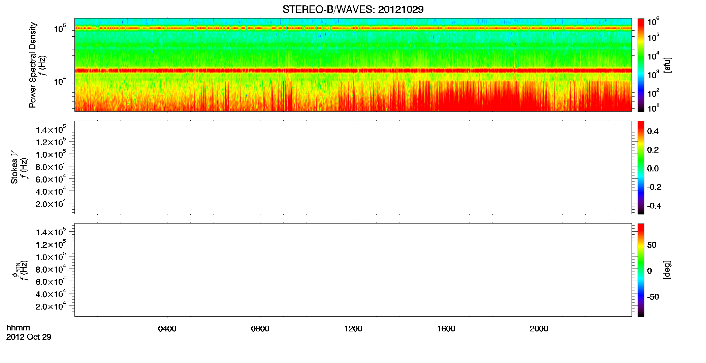Click the [deg] unit label
This screenshot has width=706, height=363.
coord(667,270)
